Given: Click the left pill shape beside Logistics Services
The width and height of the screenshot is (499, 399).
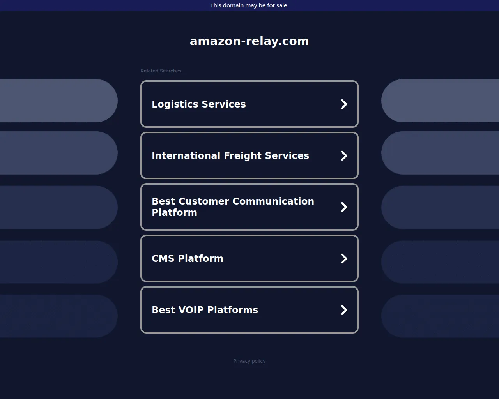Looking at the screenshot, I should (58, 101).
